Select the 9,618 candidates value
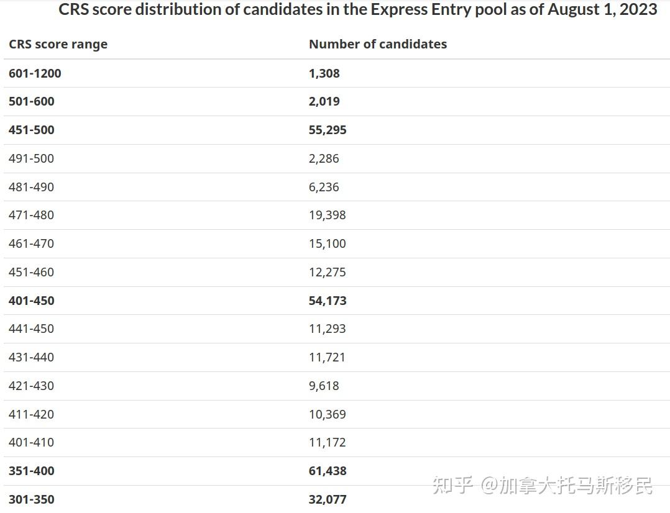The width and height of the screenshot is (670, 513). point(324,386)
